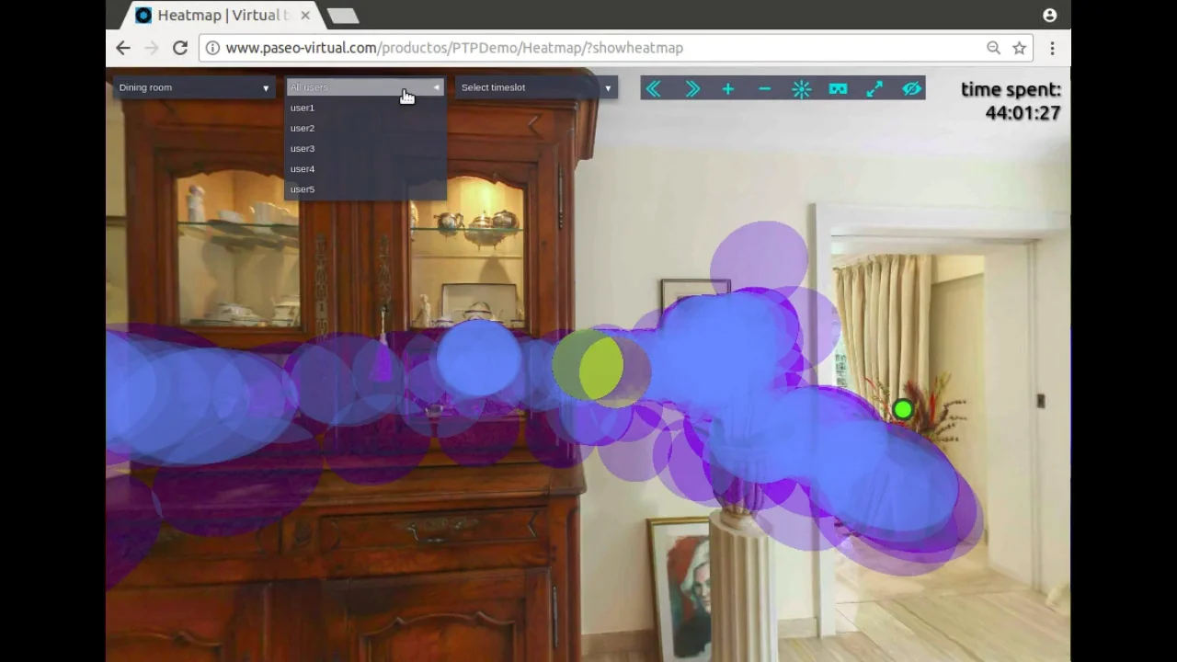
Task: Choose user4 from the users list
Action: pos(365,168)
